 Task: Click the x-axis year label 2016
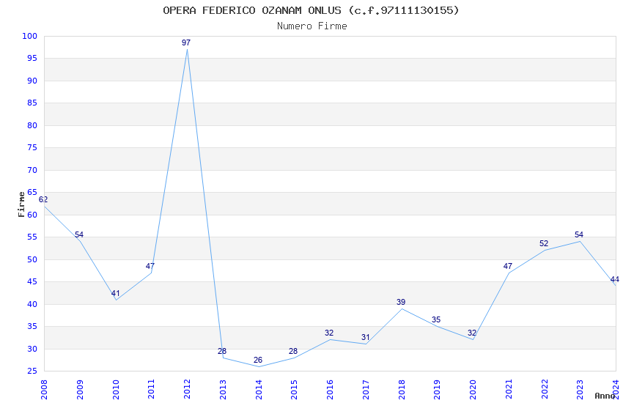[330, 390]
